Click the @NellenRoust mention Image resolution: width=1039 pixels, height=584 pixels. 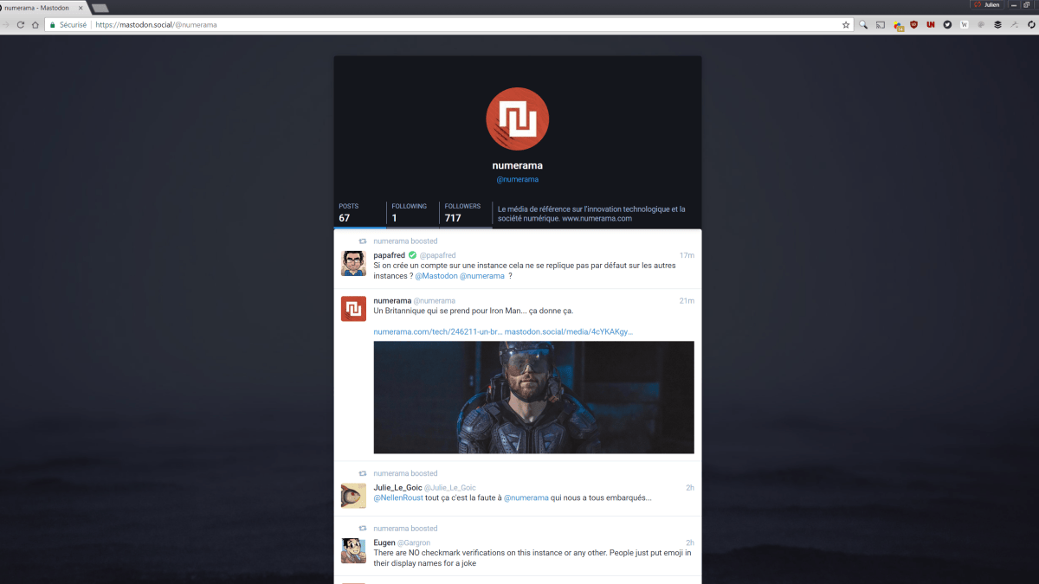(398, 497)
